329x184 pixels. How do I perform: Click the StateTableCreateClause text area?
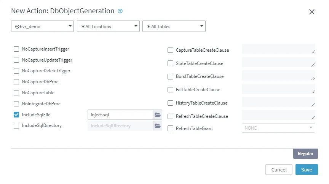pyautogui.click(x=278, y=62)
